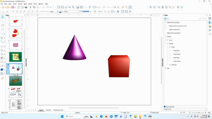The width and height of the screenshot is (212, 119).
Task: Select the Ellipse tool
Action: (x=2, y=29)
